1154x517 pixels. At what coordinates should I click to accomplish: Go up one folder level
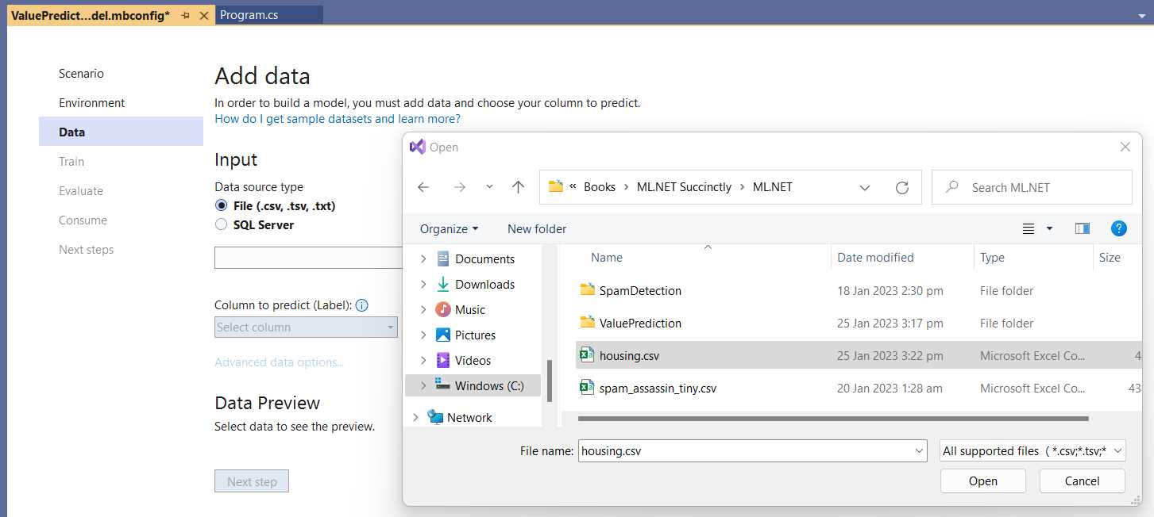[x=519, y=187]
